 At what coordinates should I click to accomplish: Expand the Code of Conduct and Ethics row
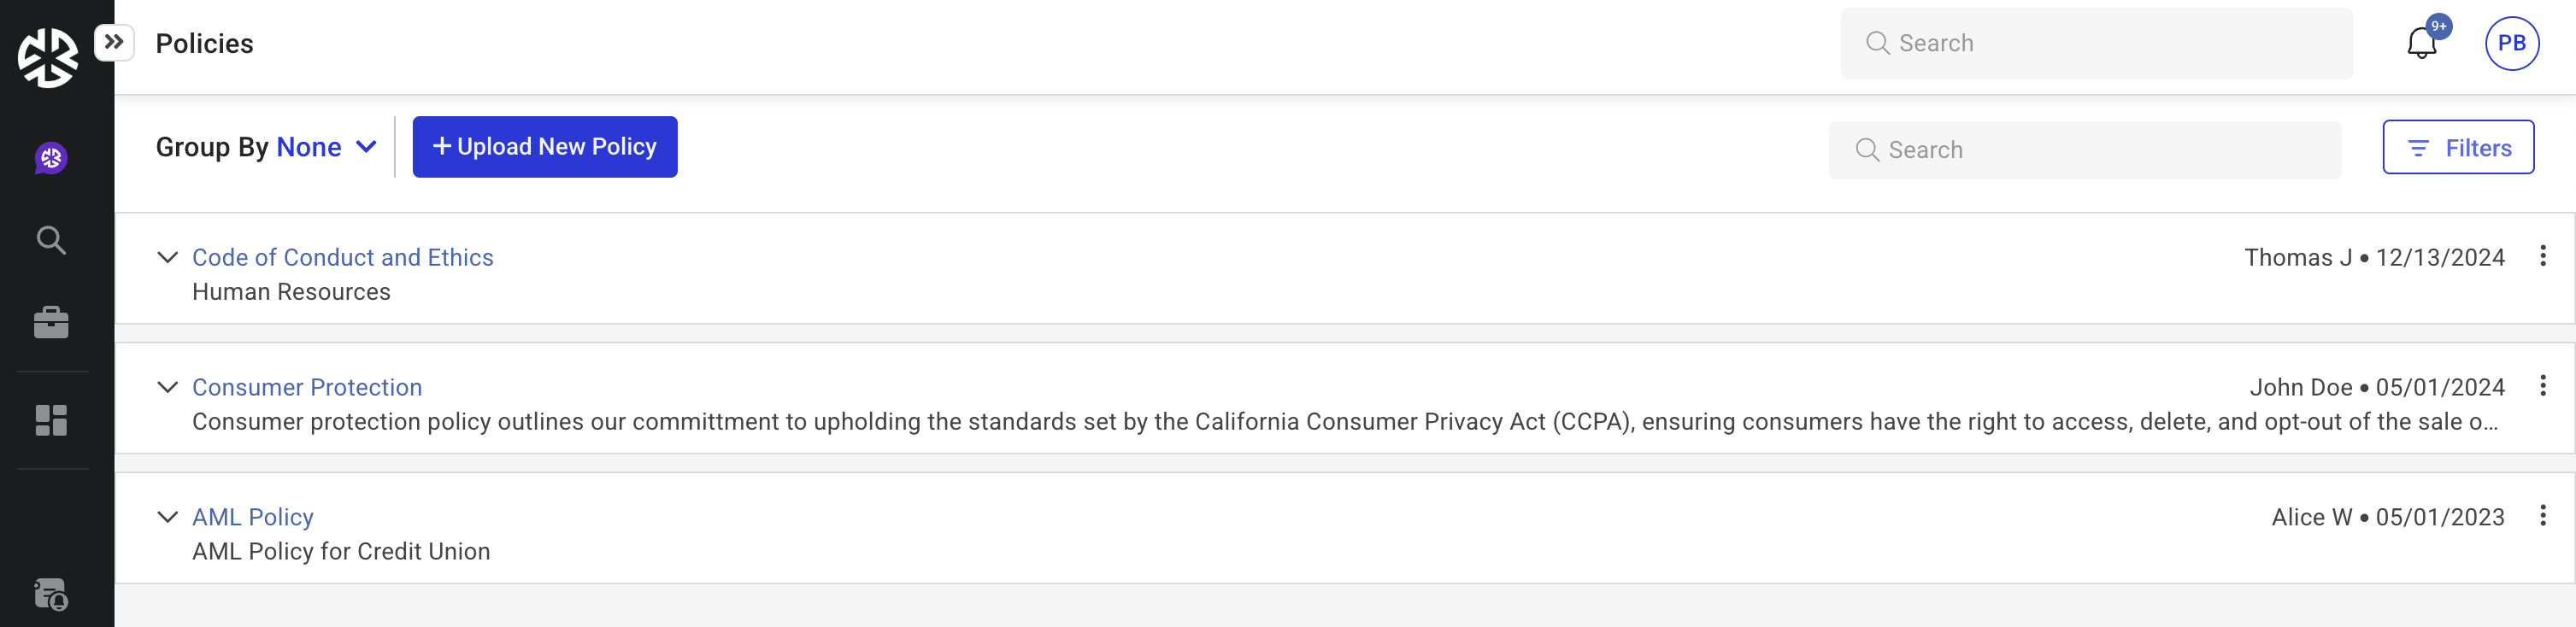click(x=168, y=257)
